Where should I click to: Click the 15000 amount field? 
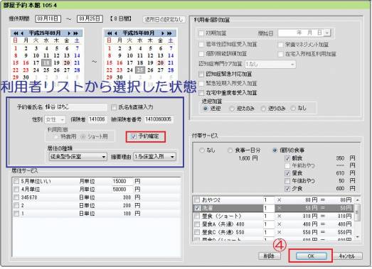pyautogui.click(x=122, y=182)
